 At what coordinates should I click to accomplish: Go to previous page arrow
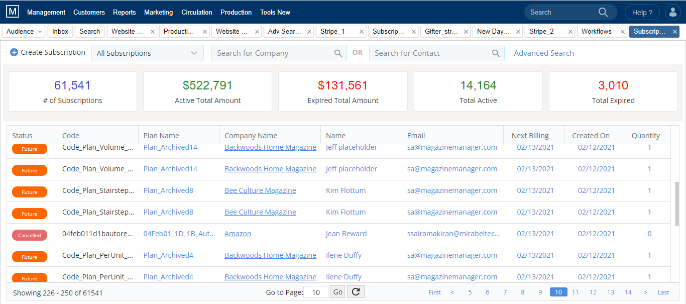coord(452,292)
